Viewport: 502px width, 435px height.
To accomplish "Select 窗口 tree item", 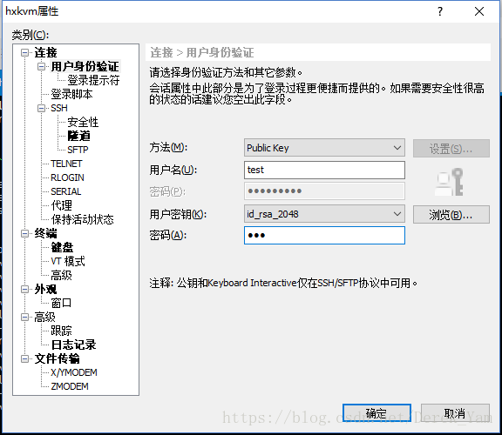I will point(61,303).
